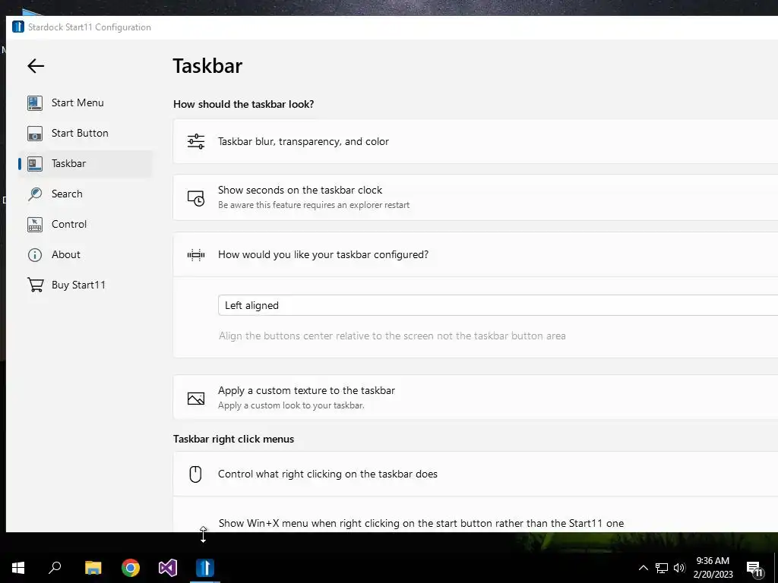Image resolution: width=778 pixels, height=583 pixels.
Task: Click the mouse icon for right click settings
Action: (195, 474)
